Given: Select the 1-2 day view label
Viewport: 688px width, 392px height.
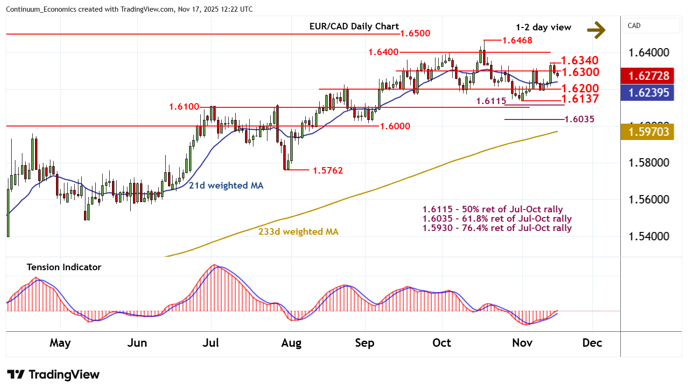Looking at the screenshot, I should (x=543, y=28).
